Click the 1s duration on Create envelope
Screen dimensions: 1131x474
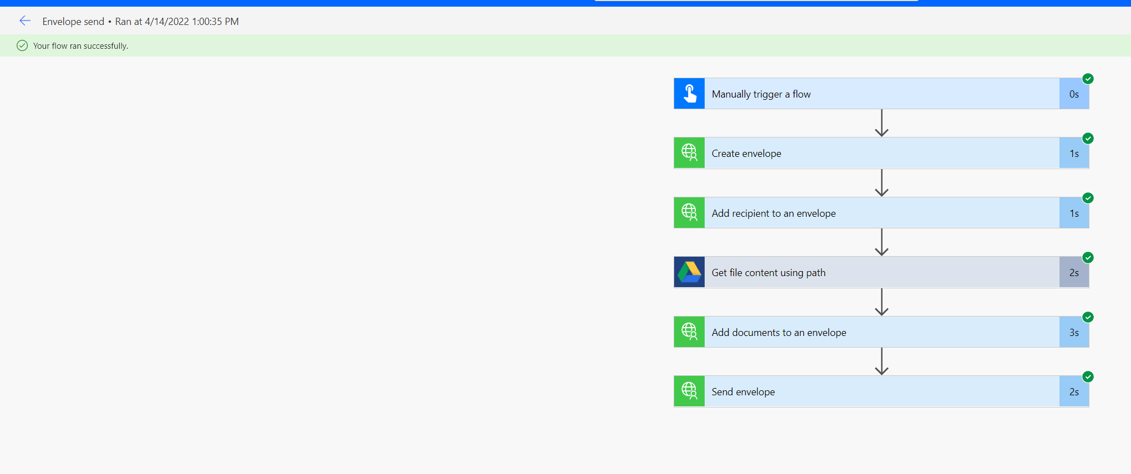1074,153
